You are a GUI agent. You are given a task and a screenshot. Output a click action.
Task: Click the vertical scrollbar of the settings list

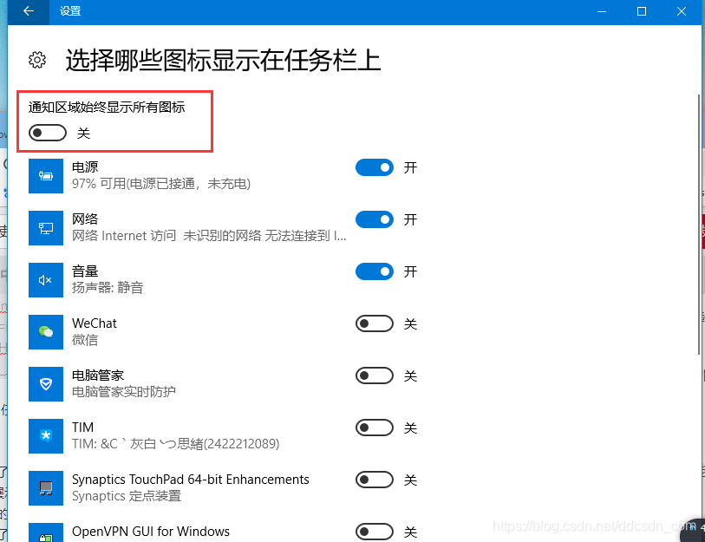tap(699, 224)
